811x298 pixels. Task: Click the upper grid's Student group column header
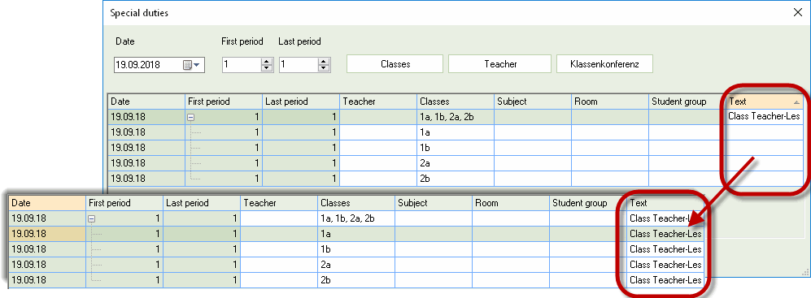click(x=687, y=101)
